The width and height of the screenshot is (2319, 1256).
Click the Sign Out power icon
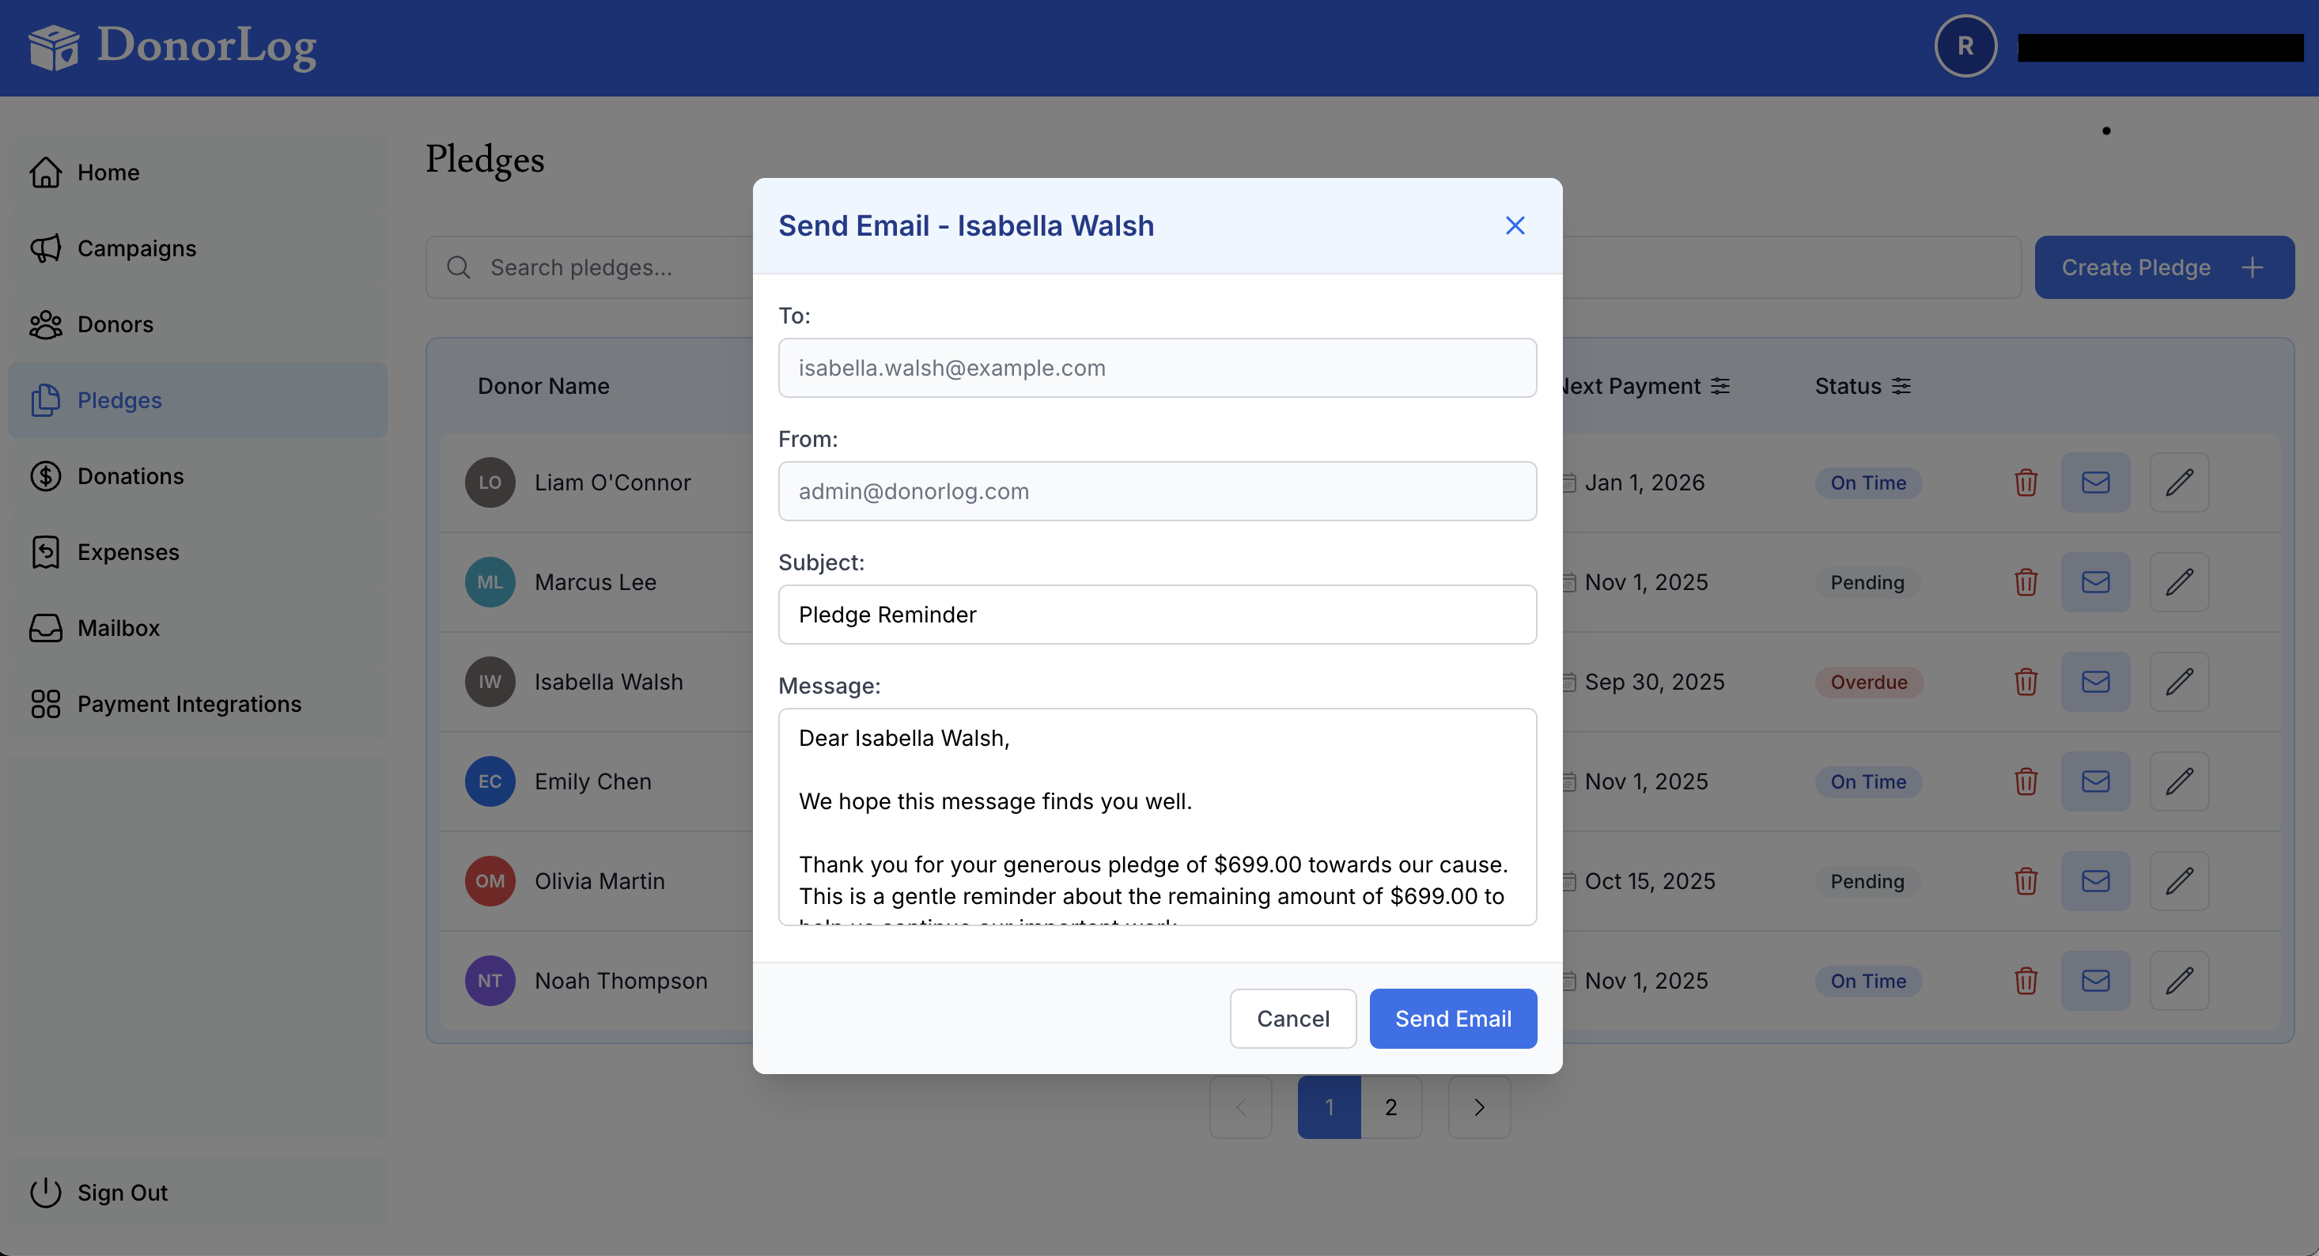click(46, 1192)
